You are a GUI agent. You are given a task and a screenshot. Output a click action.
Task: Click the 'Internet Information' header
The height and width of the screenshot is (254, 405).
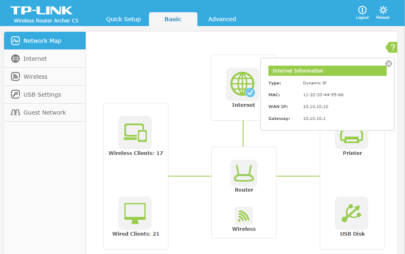[327, 71]
